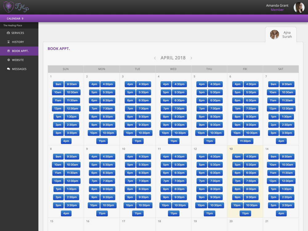Book 1pm slot on Saturday April 7
The height and width of the screenshot is (231, 308).
tap(274, 117)
